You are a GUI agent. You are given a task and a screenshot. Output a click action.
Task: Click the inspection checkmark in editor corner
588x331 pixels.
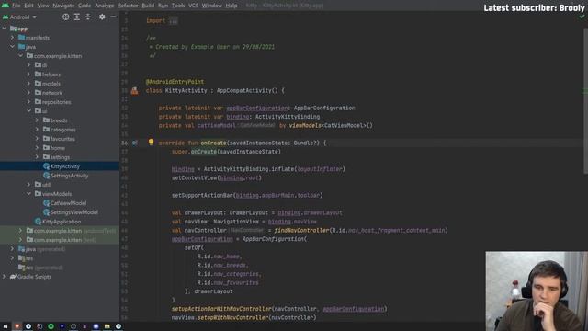[582, 17]
